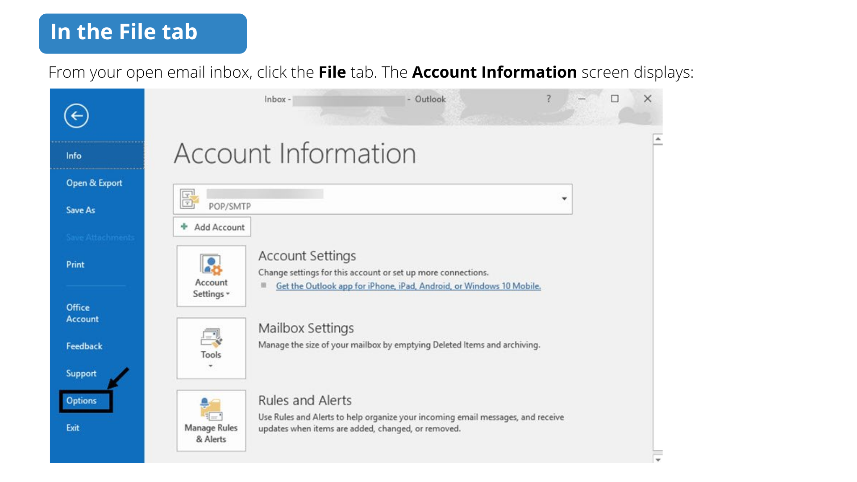Click Feedback in the sidebar
The image size is (857, 482).
(84, 346)
